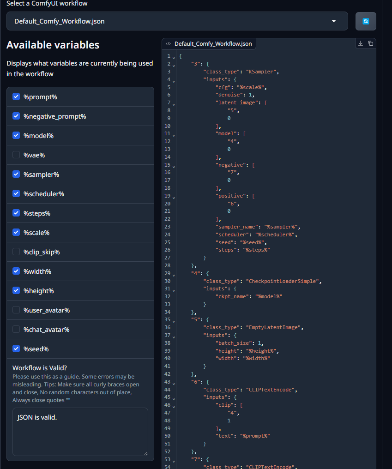This screenshot has height=469, width=392.
Task: Fold the positive array at line 19
Action: 174,198
